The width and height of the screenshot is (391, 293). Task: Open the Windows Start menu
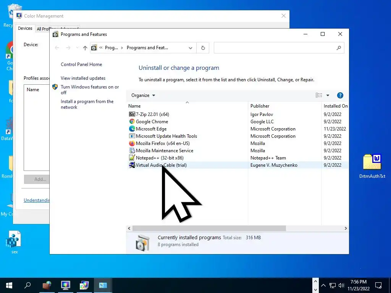pos(9,285)
